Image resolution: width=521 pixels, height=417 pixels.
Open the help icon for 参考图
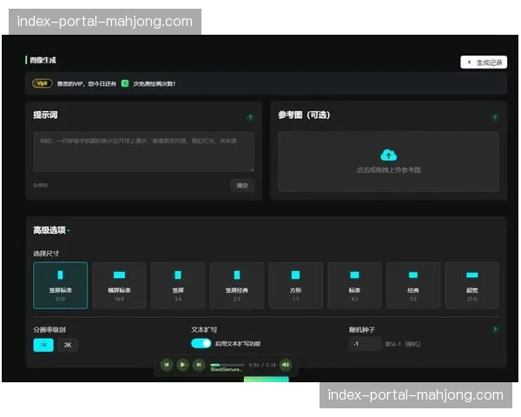[495, 117]
